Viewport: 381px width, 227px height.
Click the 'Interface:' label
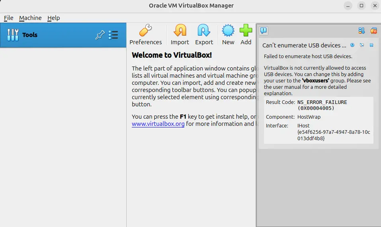(x=277, y=126)
